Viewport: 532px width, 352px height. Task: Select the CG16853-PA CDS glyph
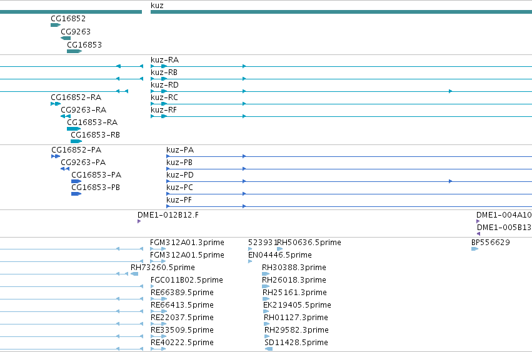[x=76, y=181]
